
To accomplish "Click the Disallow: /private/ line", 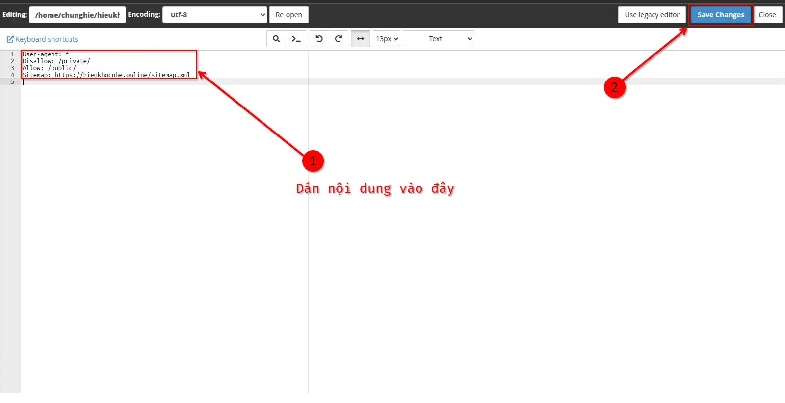I will click(56, 61).
